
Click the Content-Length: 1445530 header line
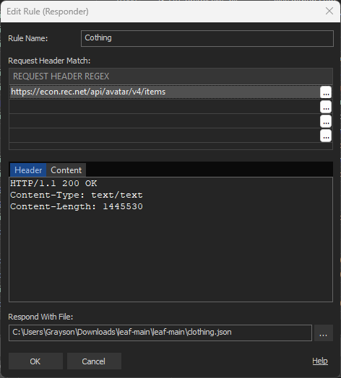click(77, 206)
